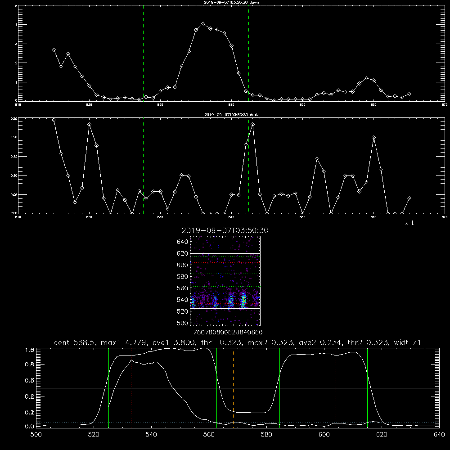Screen dimensions: 450x450
Task: Click the "540" y-axis label of the heat map
Action: coord(183,300)
